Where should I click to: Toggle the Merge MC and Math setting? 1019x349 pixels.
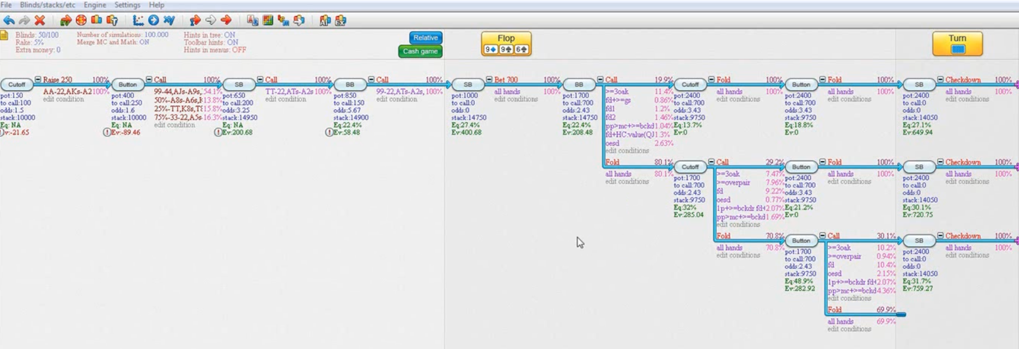point(113,42)
